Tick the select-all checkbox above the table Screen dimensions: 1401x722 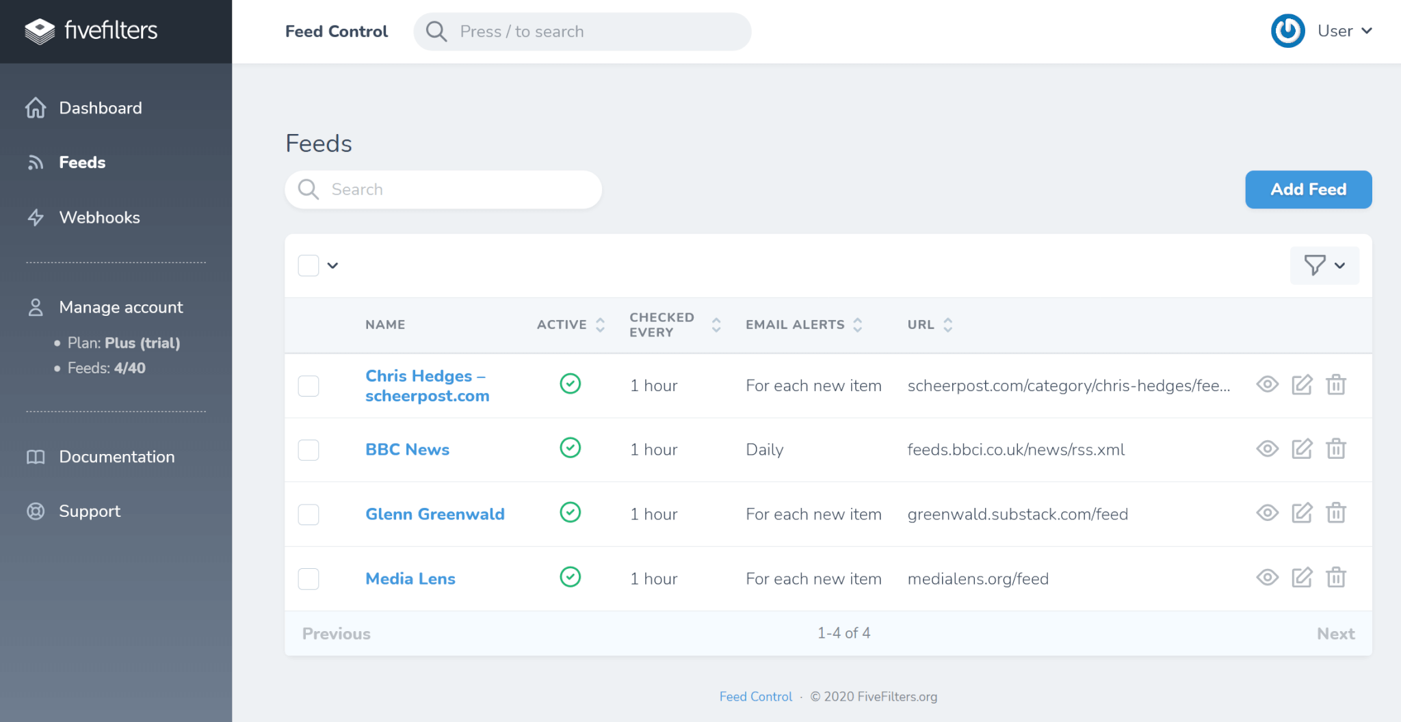[x=308, y=265]
